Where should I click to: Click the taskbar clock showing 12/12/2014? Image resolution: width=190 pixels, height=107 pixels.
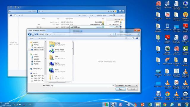(x=7, y=105)
